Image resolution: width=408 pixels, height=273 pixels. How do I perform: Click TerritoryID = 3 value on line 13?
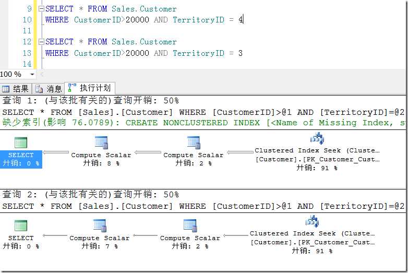tap(241, 53)
